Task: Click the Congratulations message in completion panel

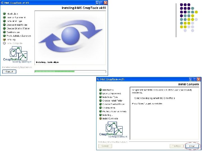Action: (162, 91)
